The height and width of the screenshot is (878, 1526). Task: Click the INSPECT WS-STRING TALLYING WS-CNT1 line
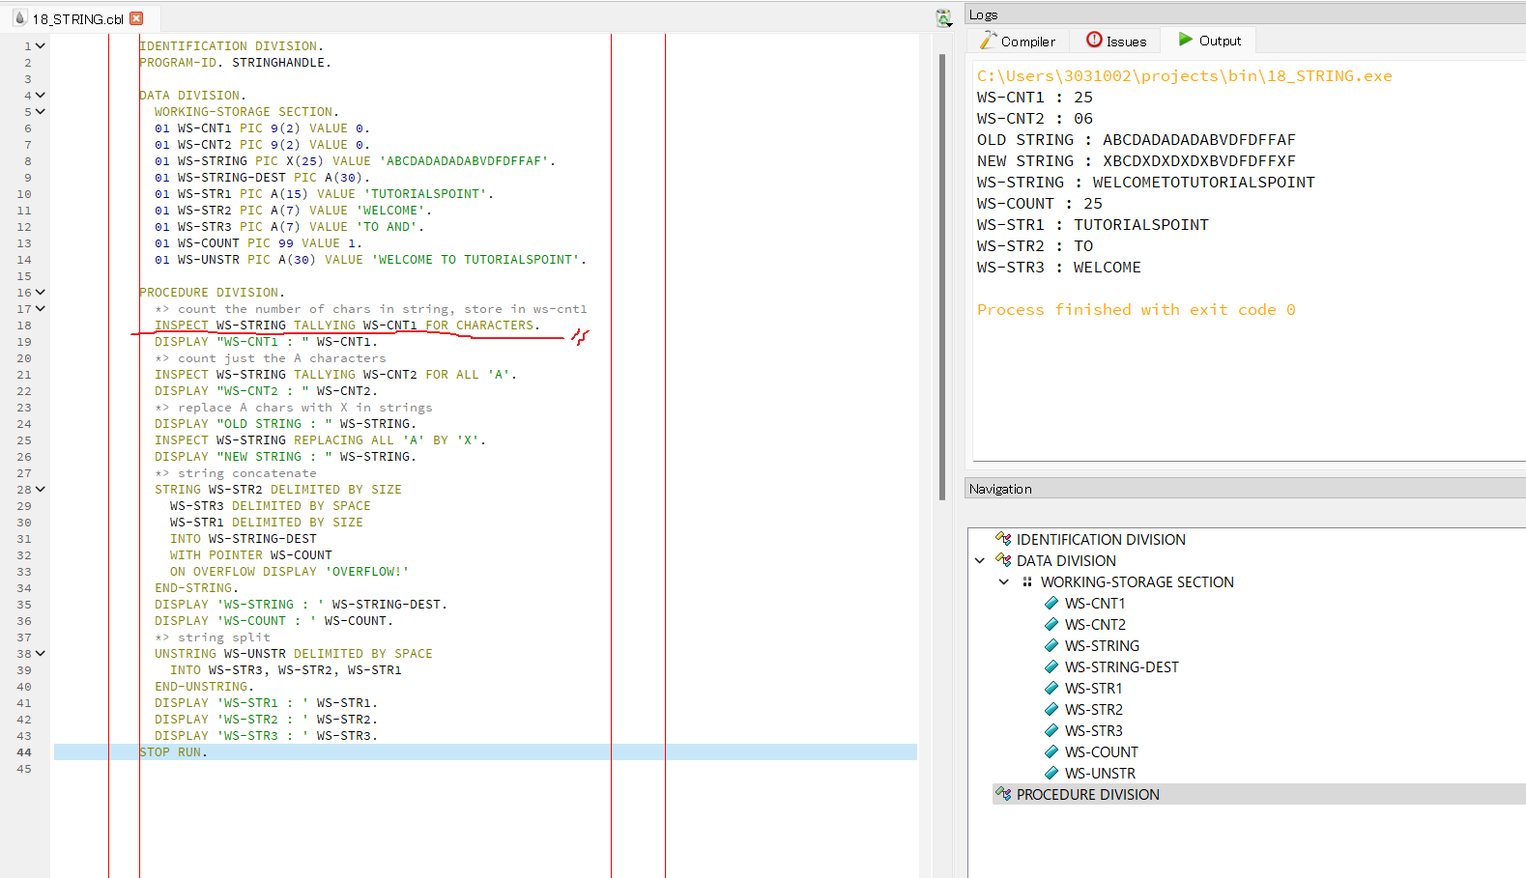point(347,326)
